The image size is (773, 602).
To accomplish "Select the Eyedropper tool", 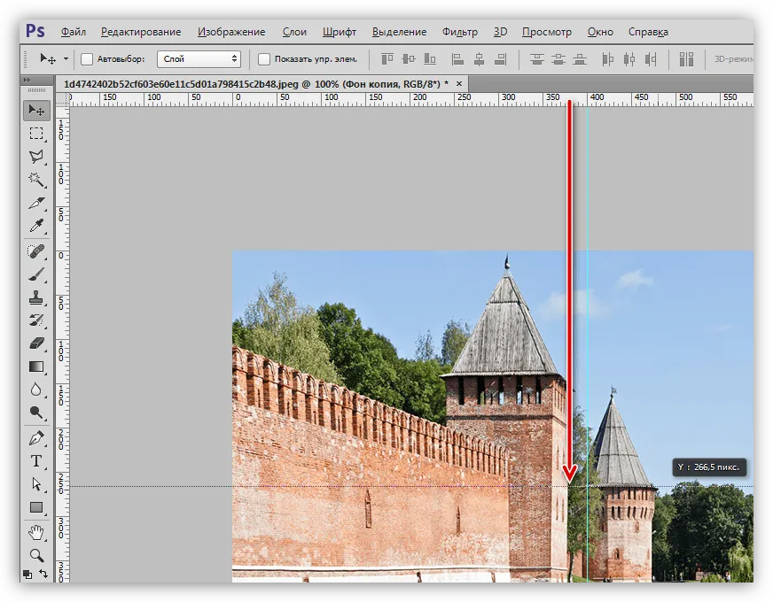I will (36, 226).
